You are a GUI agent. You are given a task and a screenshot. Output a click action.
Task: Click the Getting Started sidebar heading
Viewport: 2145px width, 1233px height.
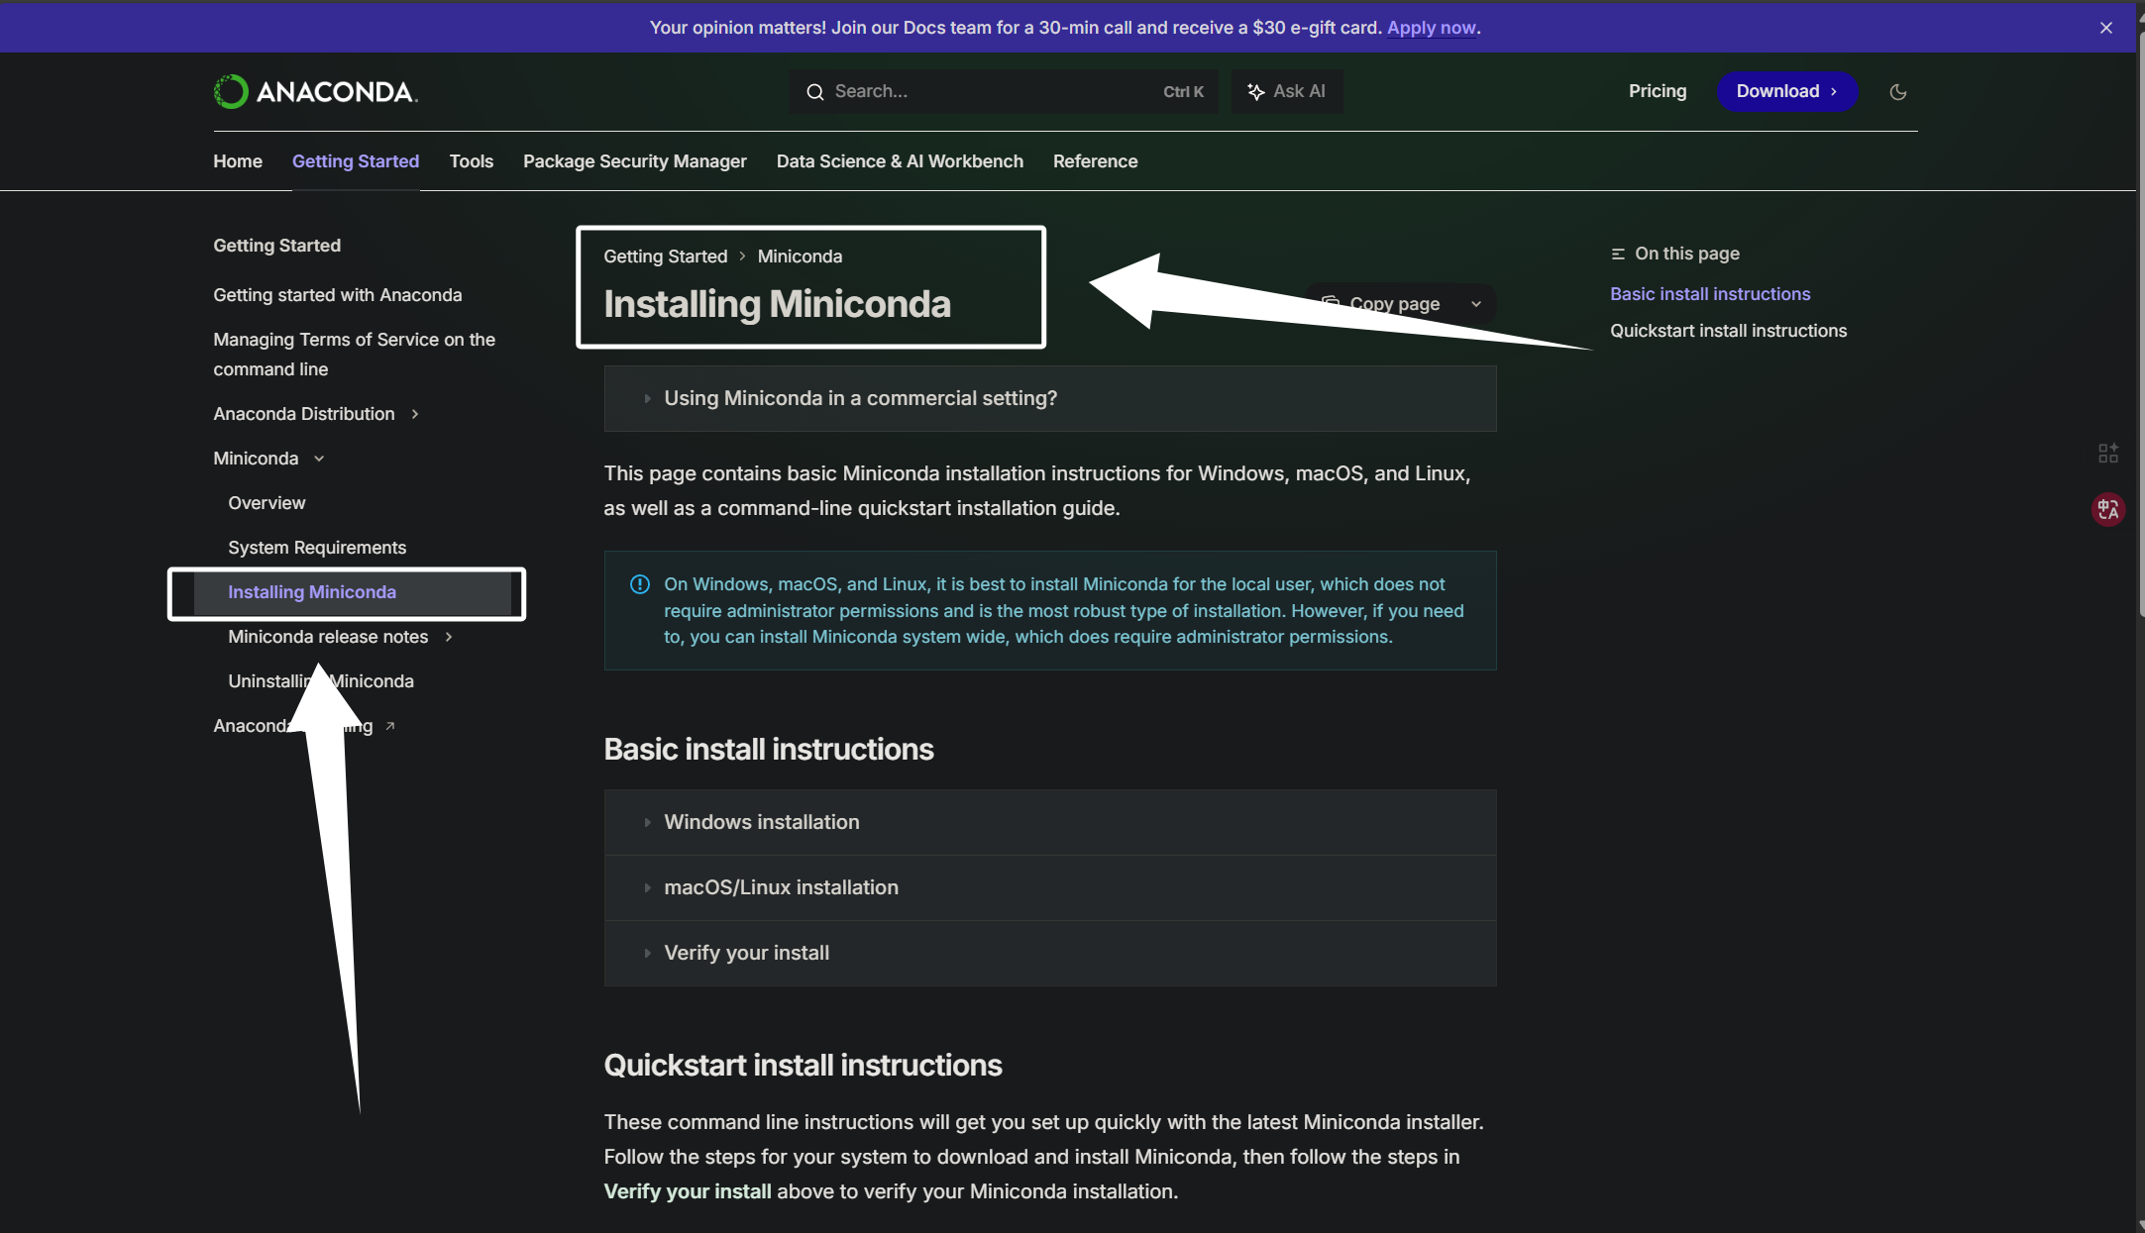pos(276,246)
